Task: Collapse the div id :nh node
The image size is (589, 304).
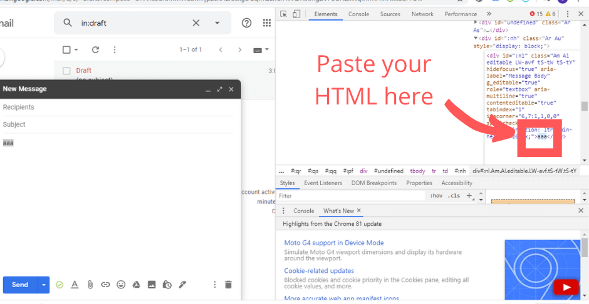Action: [476, 38]
